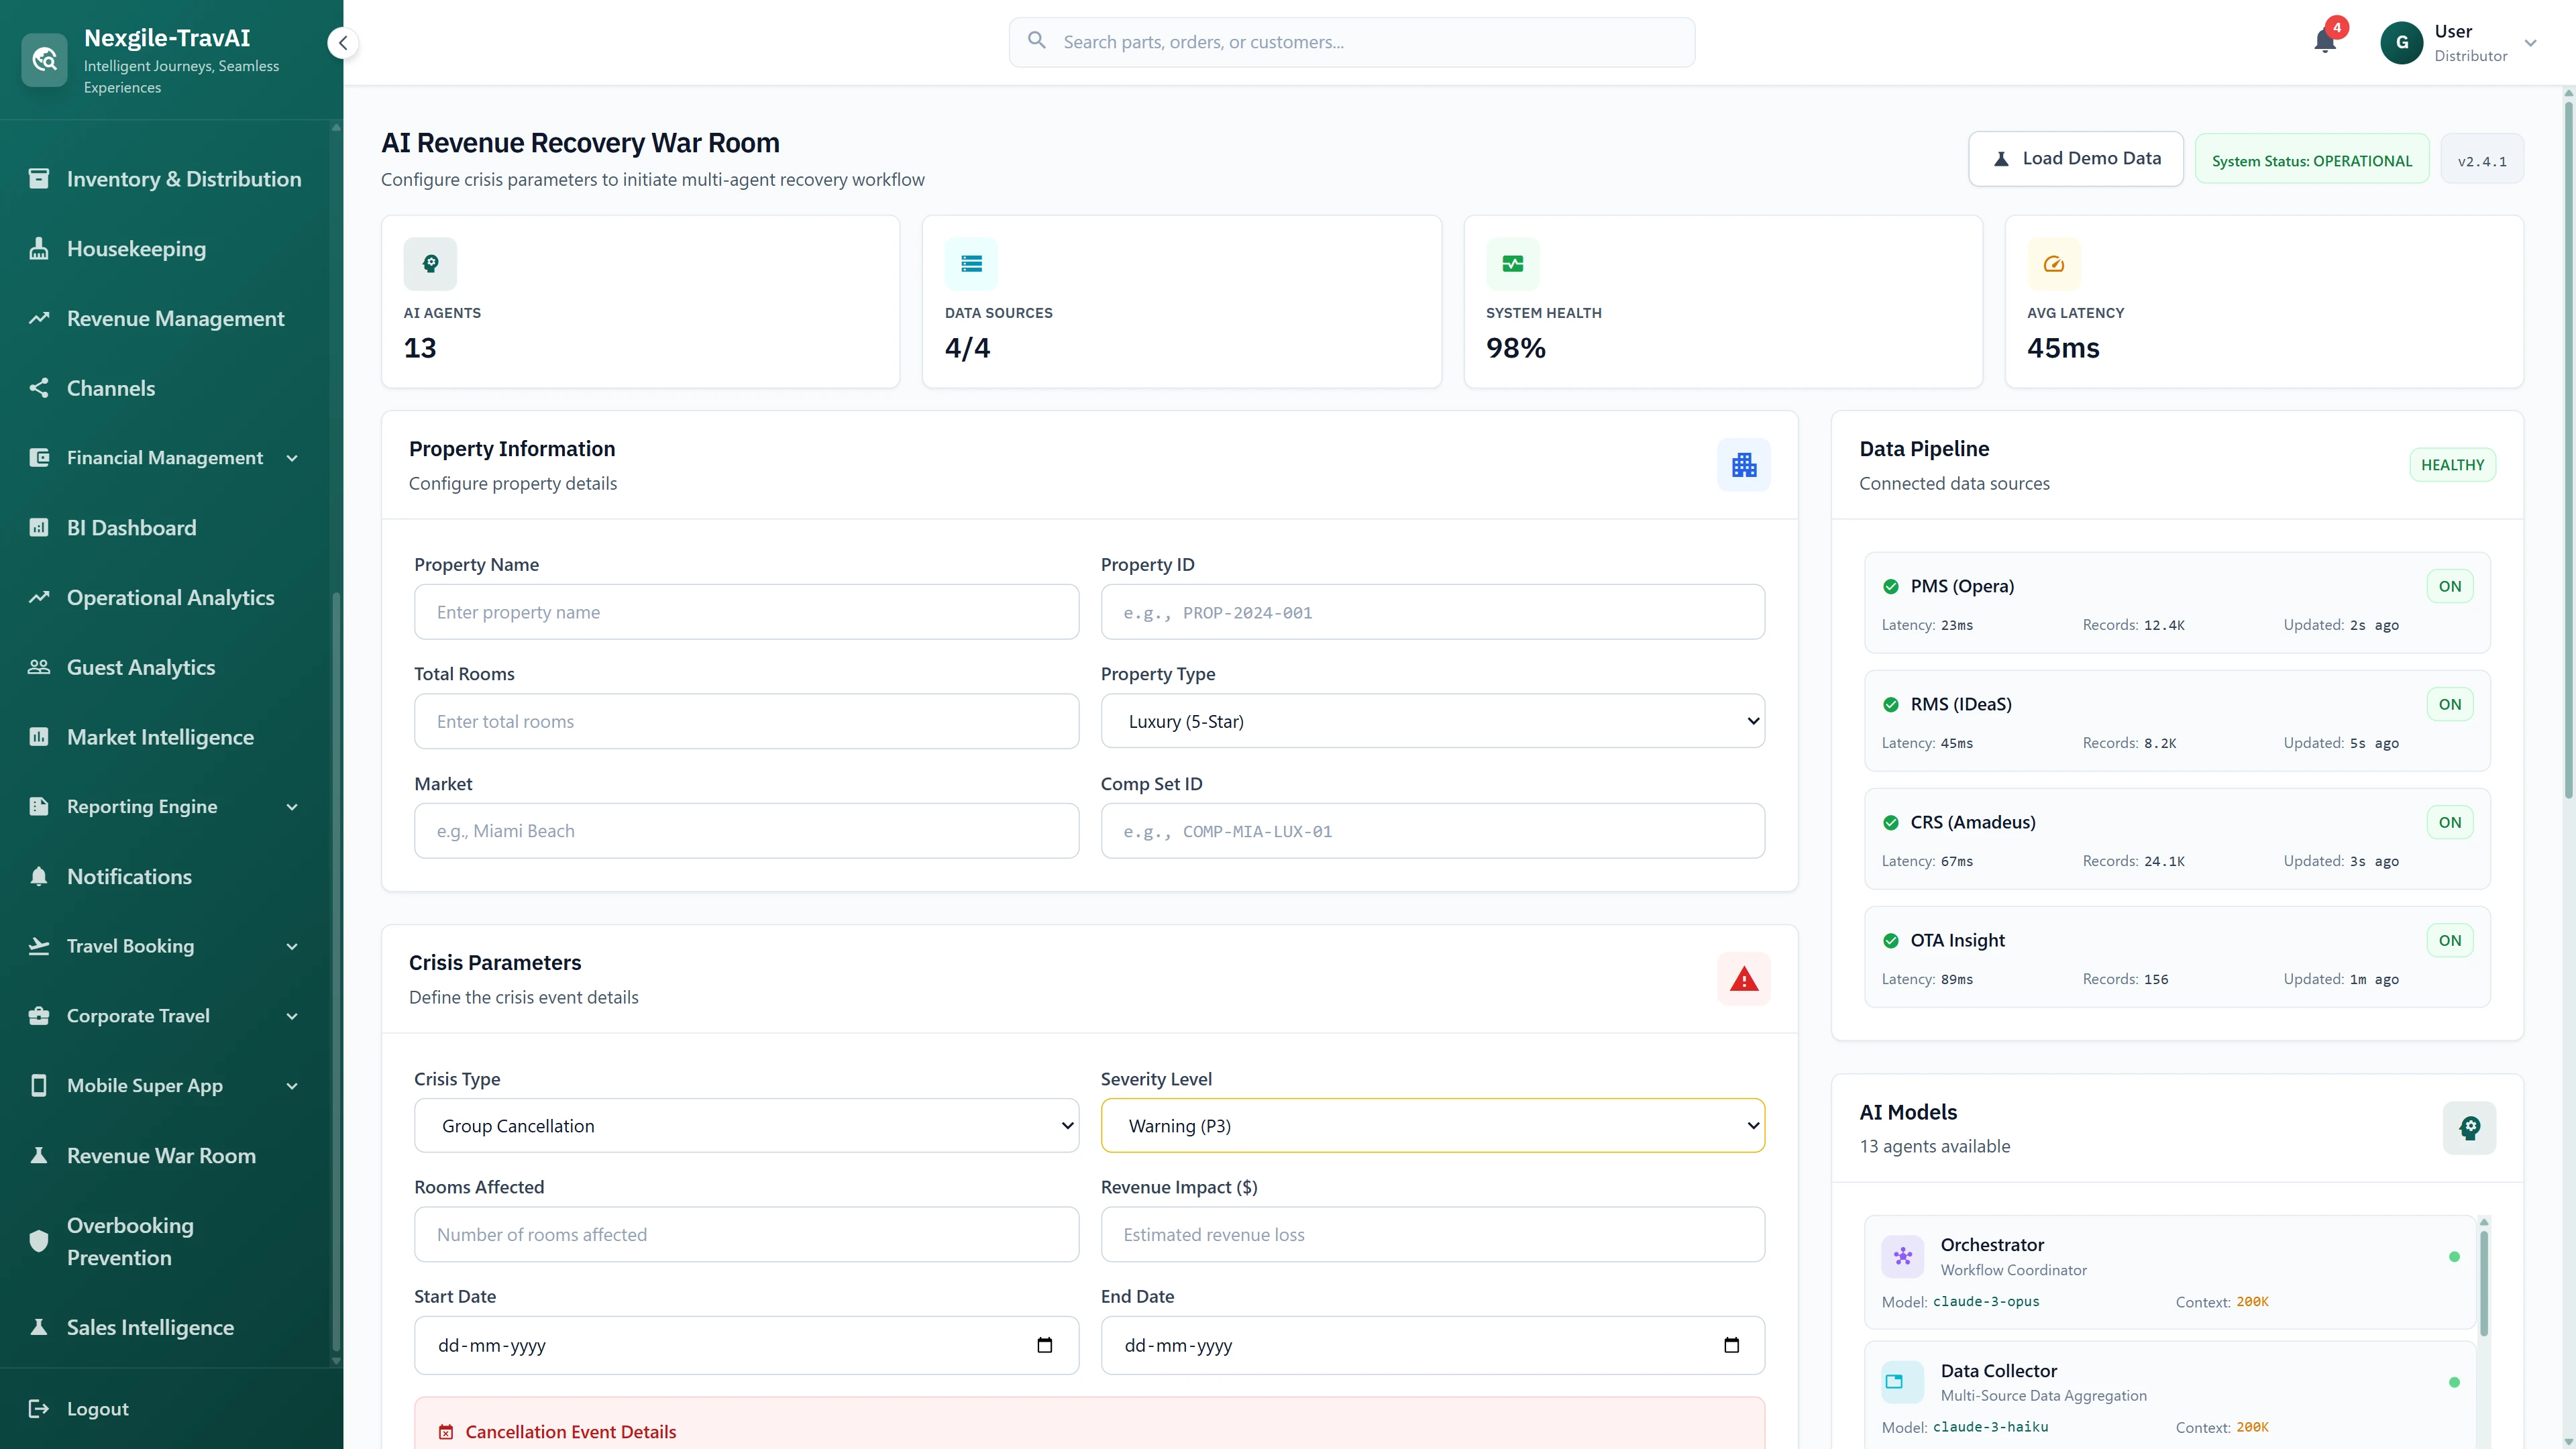Click the Channels sidebar icon
Image resolution: width=2576 pixels, height=1449 pixels.
click(40, 387)
